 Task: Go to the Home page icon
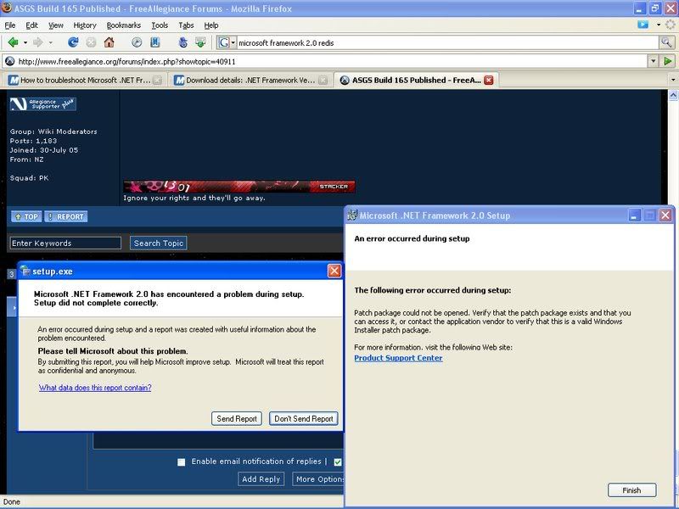coord(109,42)
